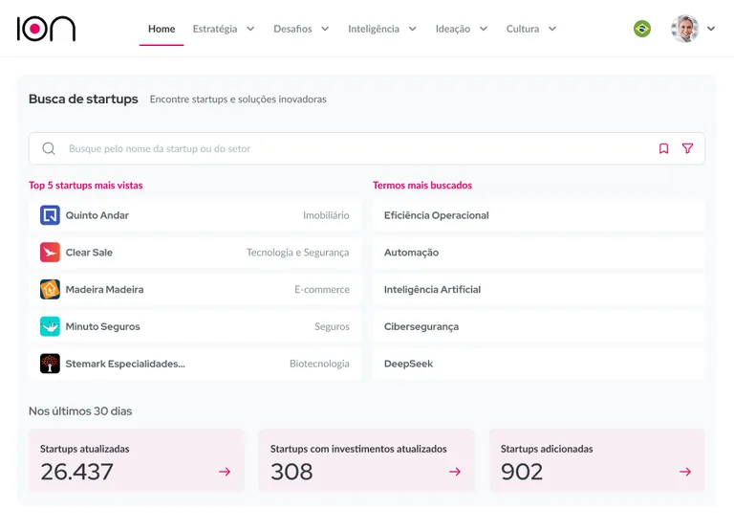Viewport: 734px width, 531px height.
Task: Select the Home tab
Action: (x=162, y=29)
